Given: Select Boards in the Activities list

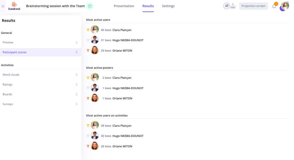Looking at the screenshot, I should coord(40,94).
